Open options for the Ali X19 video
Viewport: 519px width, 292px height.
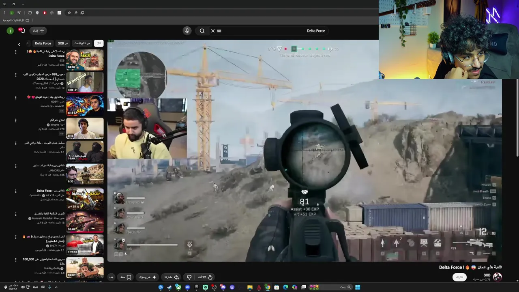[16, 191]
